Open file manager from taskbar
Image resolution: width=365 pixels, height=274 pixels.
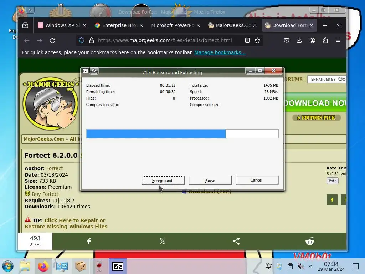coord(25,266)
